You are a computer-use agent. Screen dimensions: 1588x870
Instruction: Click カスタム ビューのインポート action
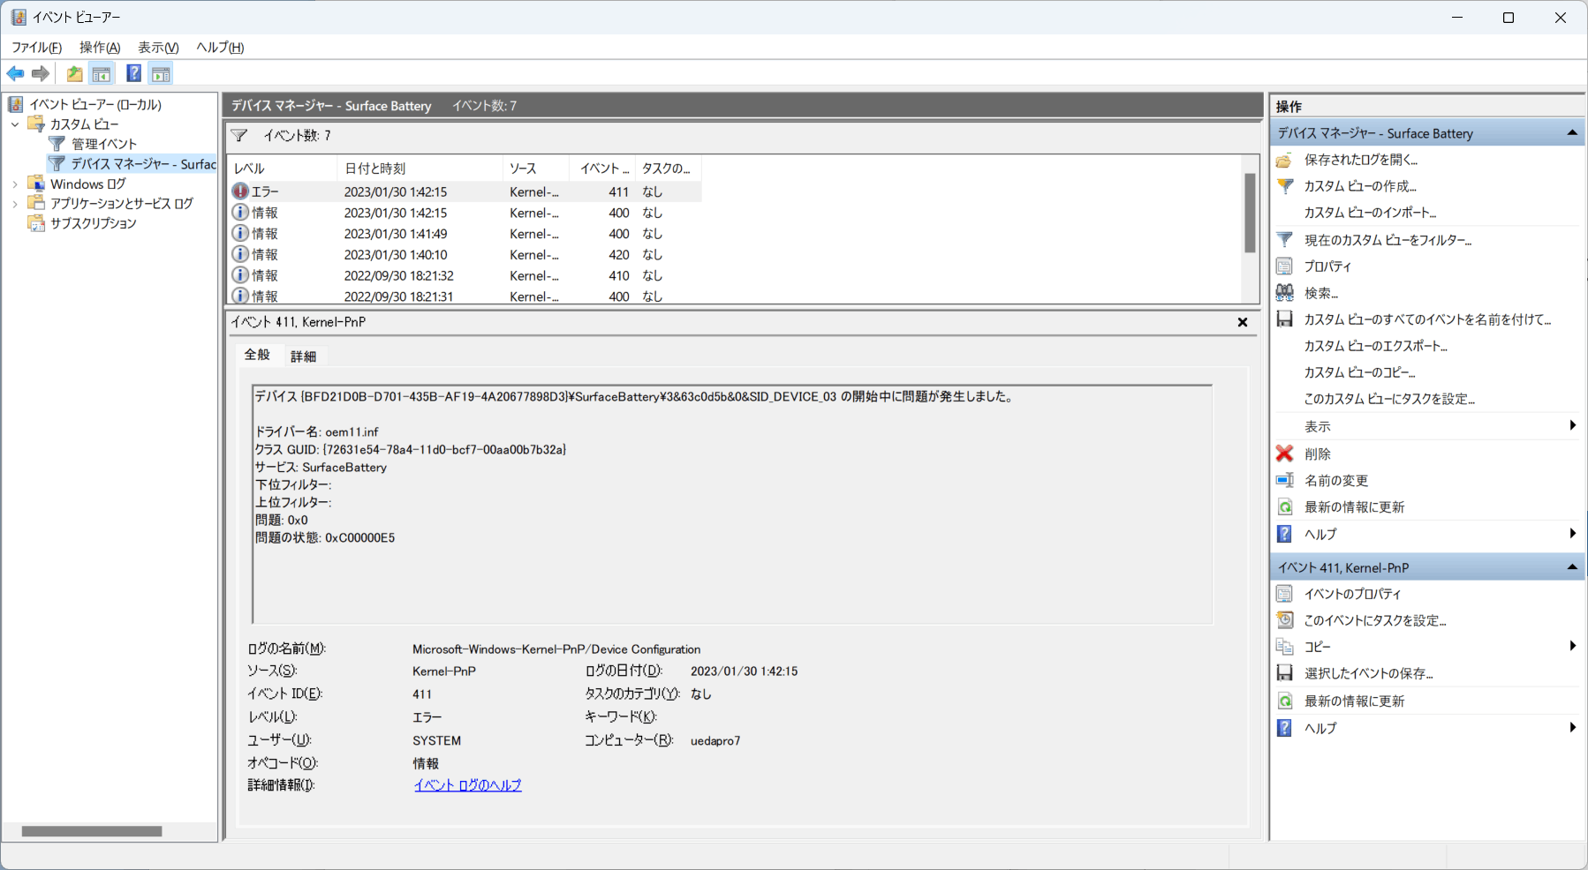tap(1370, 213)
